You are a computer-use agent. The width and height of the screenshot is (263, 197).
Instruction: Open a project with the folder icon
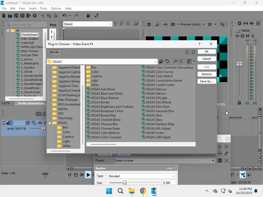pyautogui.click(x=10, y=16)
